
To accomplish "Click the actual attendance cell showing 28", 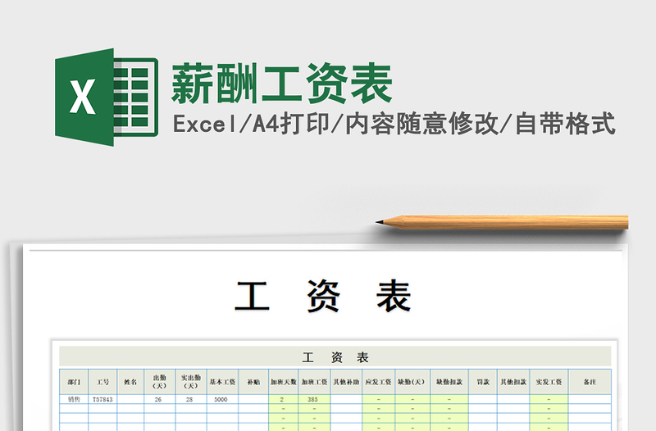I will [191, 399].
